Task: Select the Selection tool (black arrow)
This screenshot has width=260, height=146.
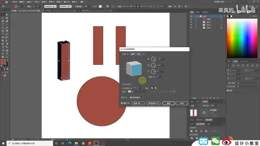Action: 3,15
